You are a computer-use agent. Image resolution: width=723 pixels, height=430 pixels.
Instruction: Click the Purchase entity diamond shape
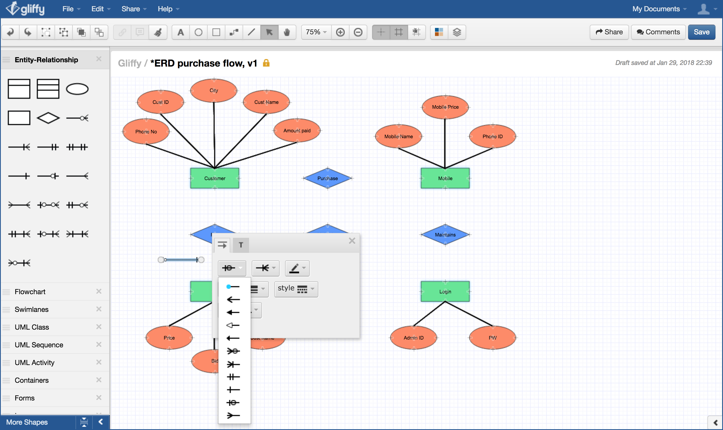(x=327, y=178)
